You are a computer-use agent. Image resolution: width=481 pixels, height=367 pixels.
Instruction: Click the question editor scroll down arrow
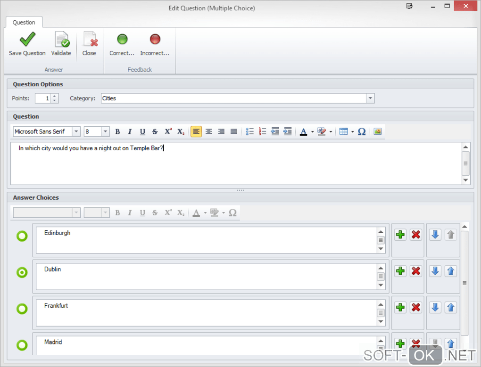tap(465, 180)
